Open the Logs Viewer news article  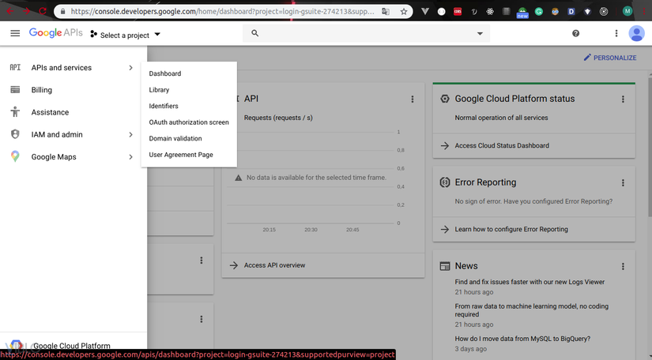[530, 282]
